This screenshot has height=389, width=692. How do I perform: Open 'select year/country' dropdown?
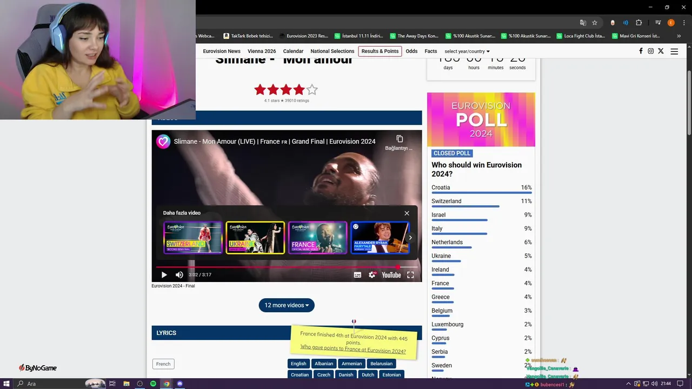(x=467, y=51)
